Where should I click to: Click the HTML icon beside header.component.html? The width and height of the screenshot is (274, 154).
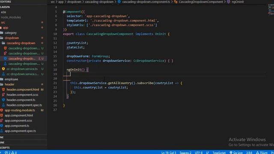pyautogui.click(x=3, y=89)
